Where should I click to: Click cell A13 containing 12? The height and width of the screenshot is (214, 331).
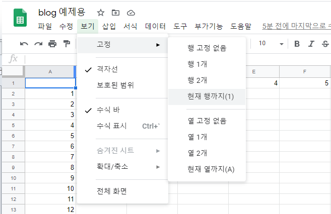(50, 209)
